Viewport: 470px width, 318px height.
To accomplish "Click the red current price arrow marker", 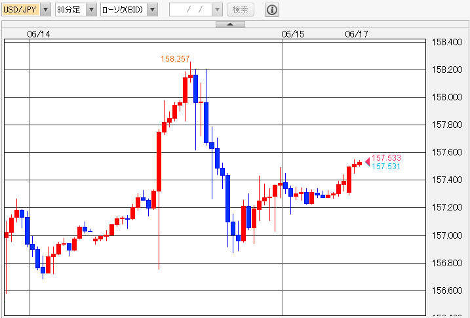I will tap(368, 162).
